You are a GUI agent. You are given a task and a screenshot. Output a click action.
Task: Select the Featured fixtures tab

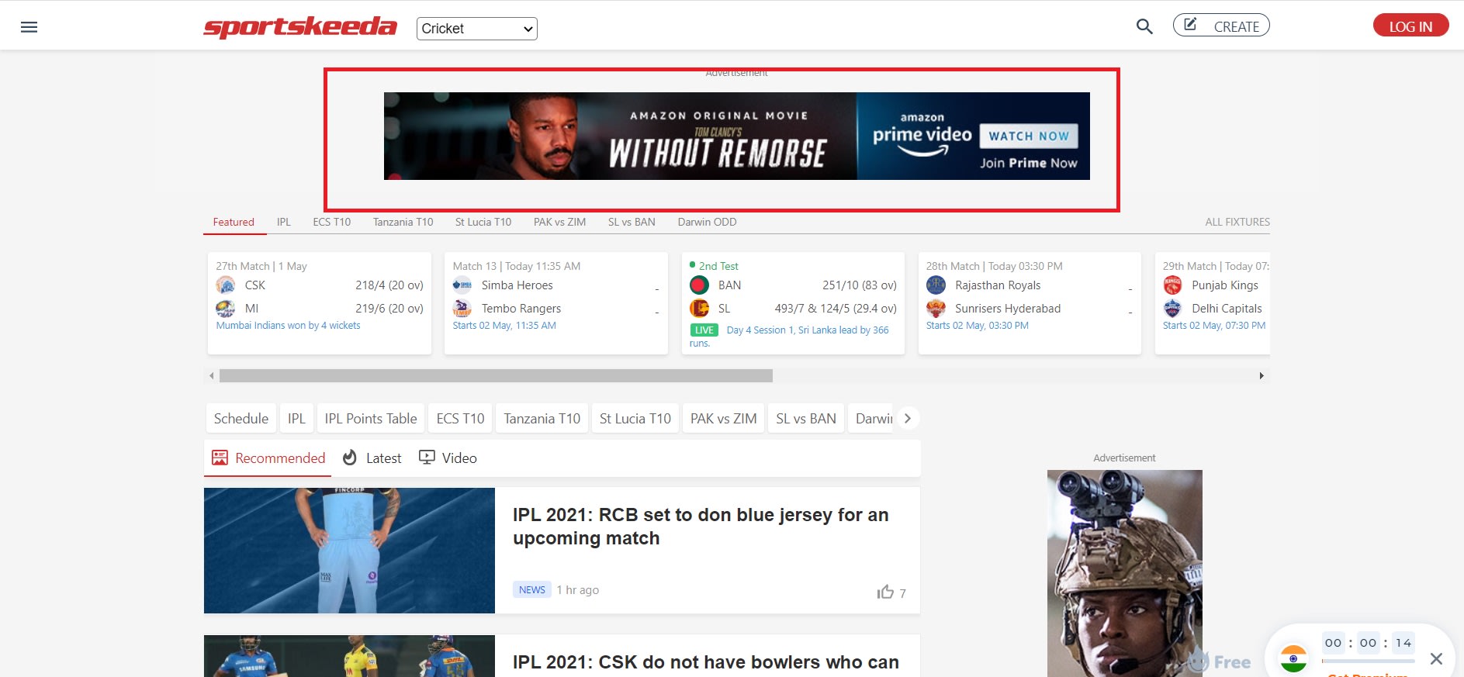[234, 222]
